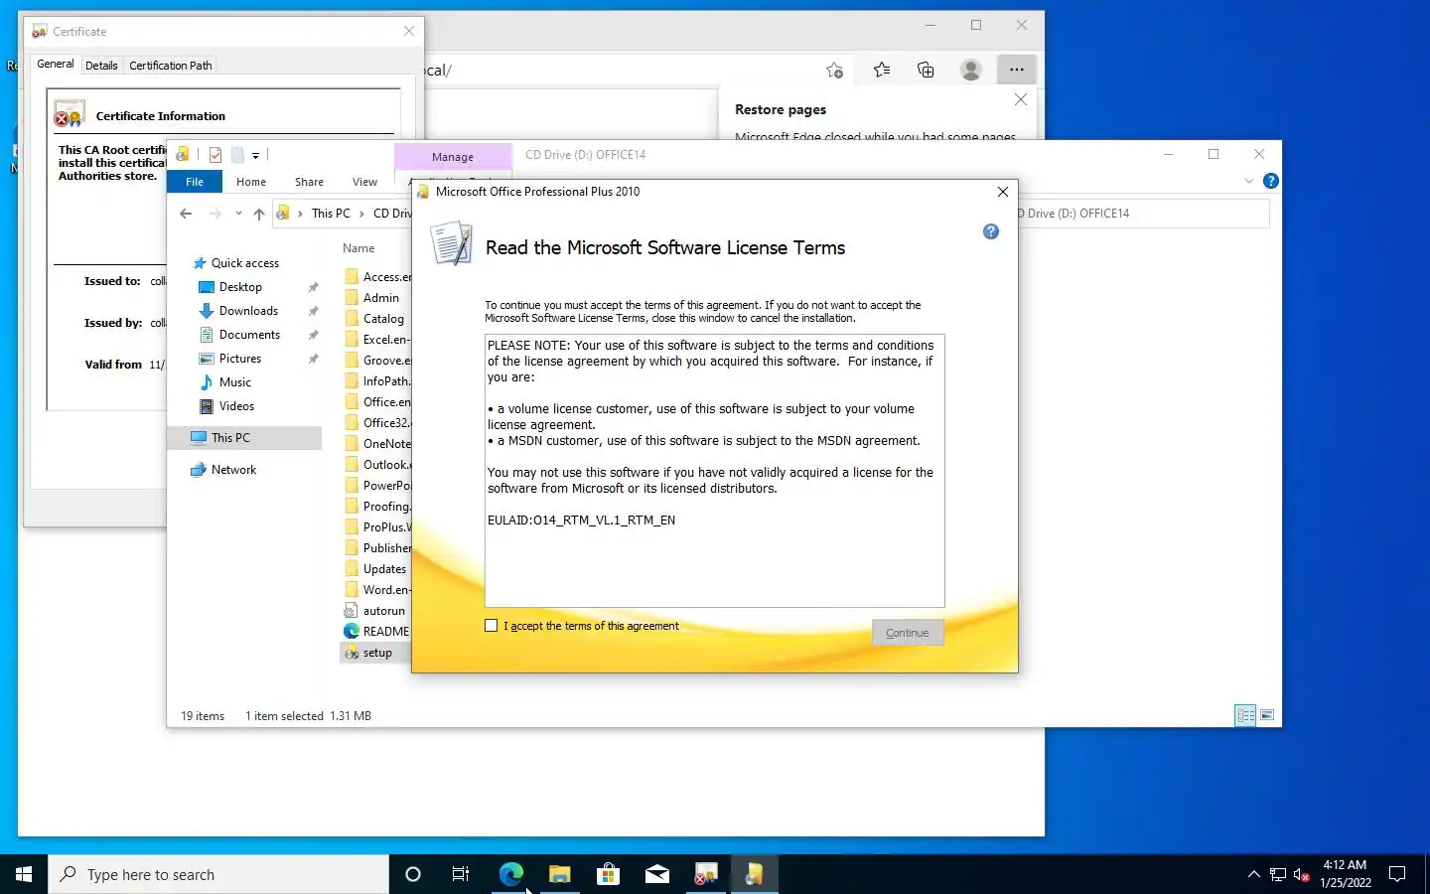Click the Proofing folder icon
1430x894 pixels.
pos(352,507)
